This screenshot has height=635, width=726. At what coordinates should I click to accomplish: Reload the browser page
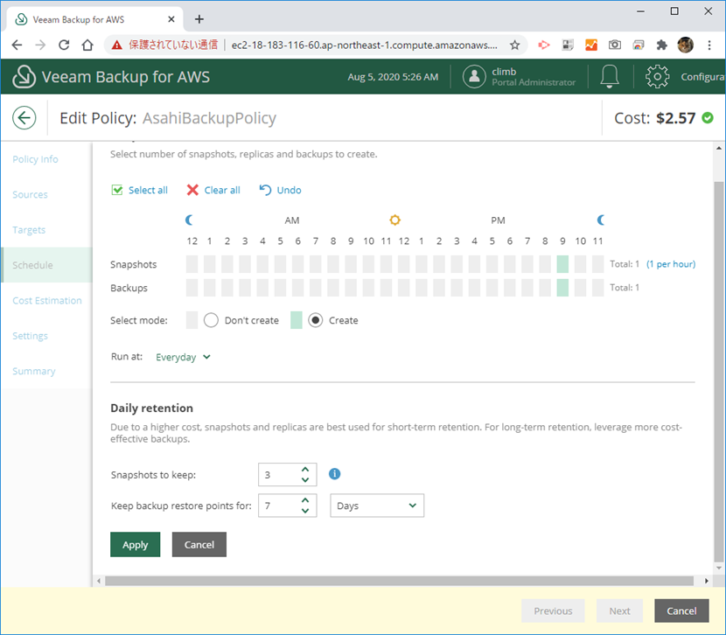coord(64,45)
